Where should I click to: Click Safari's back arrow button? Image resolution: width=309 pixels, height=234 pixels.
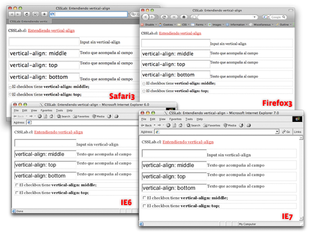12,14
